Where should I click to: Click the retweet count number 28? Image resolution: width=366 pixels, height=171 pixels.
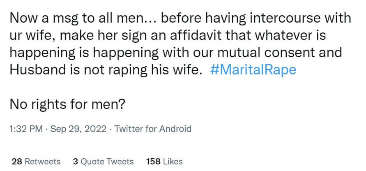16,162
